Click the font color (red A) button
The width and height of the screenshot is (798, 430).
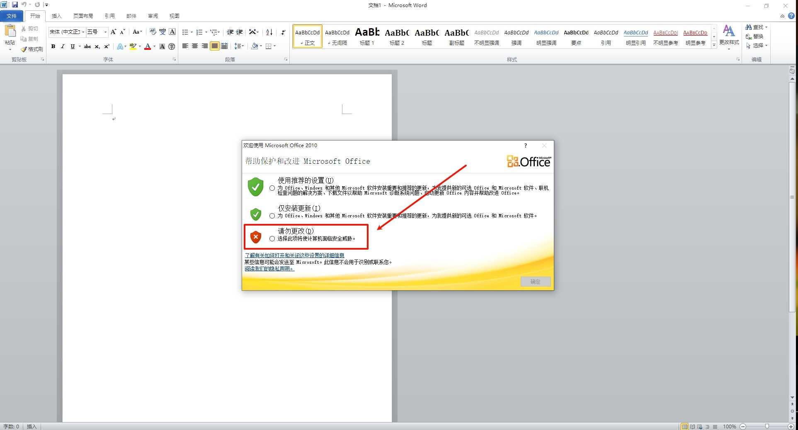[147, 46]
